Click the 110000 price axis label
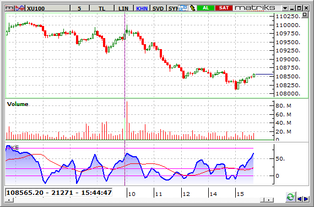The height and width of the screenshot is (207, 314). pyautogui.click(x=288, y=25)
